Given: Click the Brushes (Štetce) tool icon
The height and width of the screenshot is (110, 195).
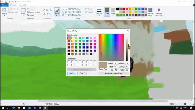Looking at the screenshot, I should (57, 10).
